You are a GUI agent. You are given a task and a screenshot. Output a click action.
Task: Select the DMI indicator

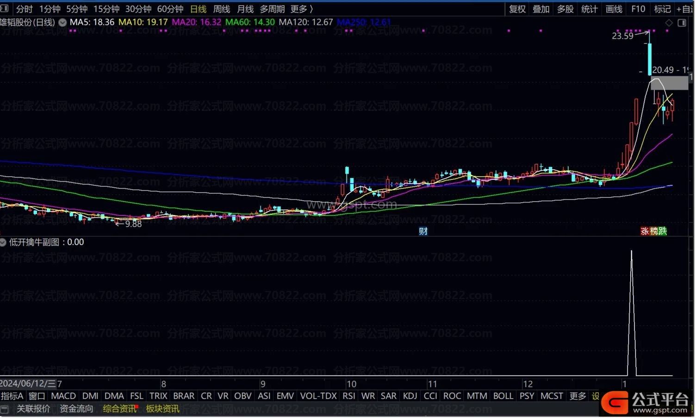coord(90,396)
